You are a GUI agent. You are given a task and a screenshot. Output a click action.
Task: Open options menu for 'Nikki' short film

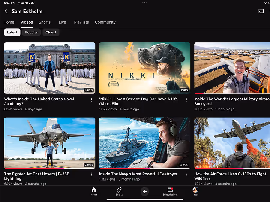(x=186, y=99)
